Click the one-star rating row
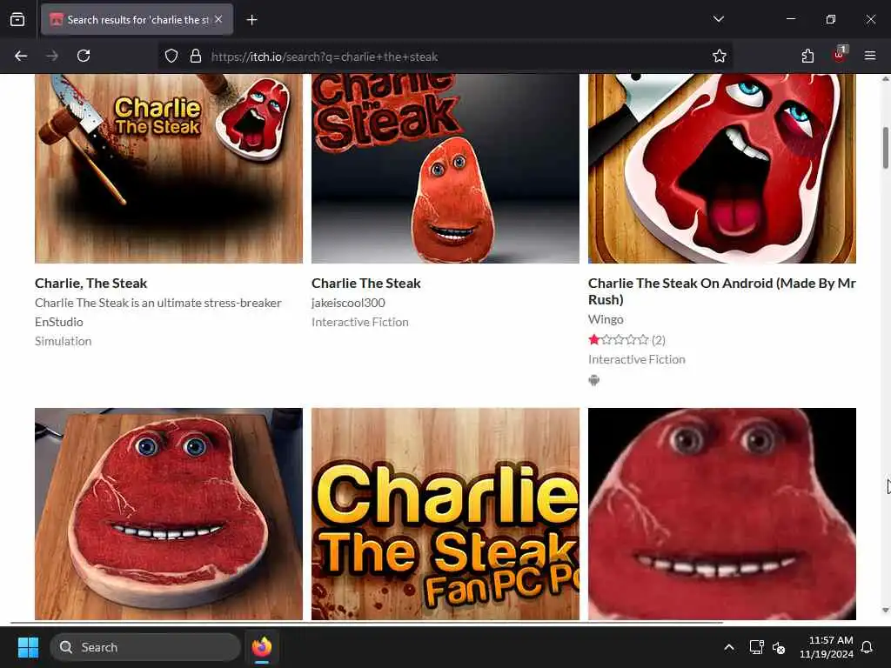891x668 pixels. click(626, 340)
